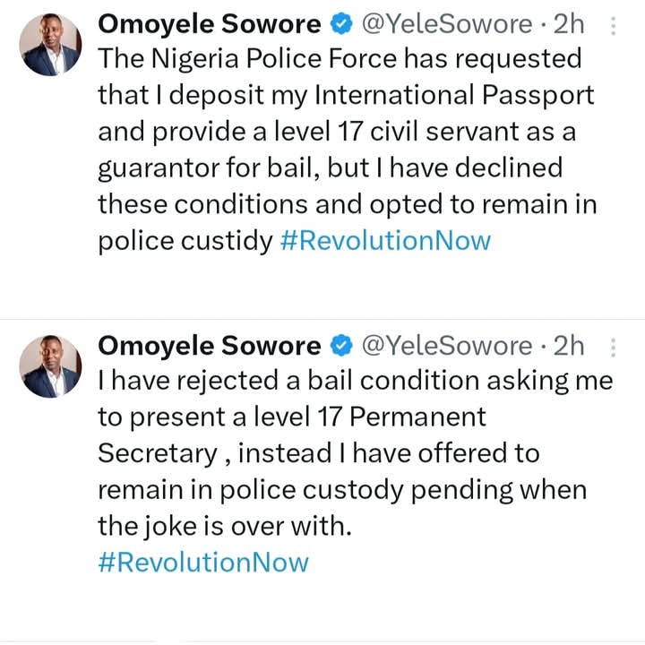Click the text 'to present a level 17 Permanent'

tap(291, 417)
